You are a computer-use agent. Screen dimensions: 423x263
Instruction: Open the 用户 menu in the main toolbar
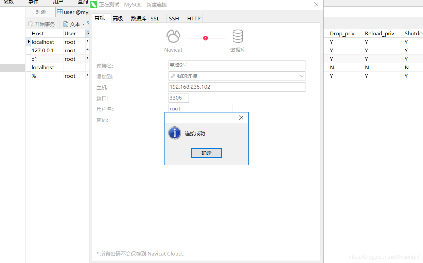pyautogui.click(x=58, y=2)
